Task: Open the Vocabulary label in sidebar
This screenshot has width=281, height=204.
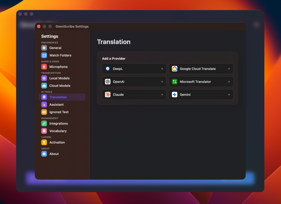Action: (x=58, y=131)
